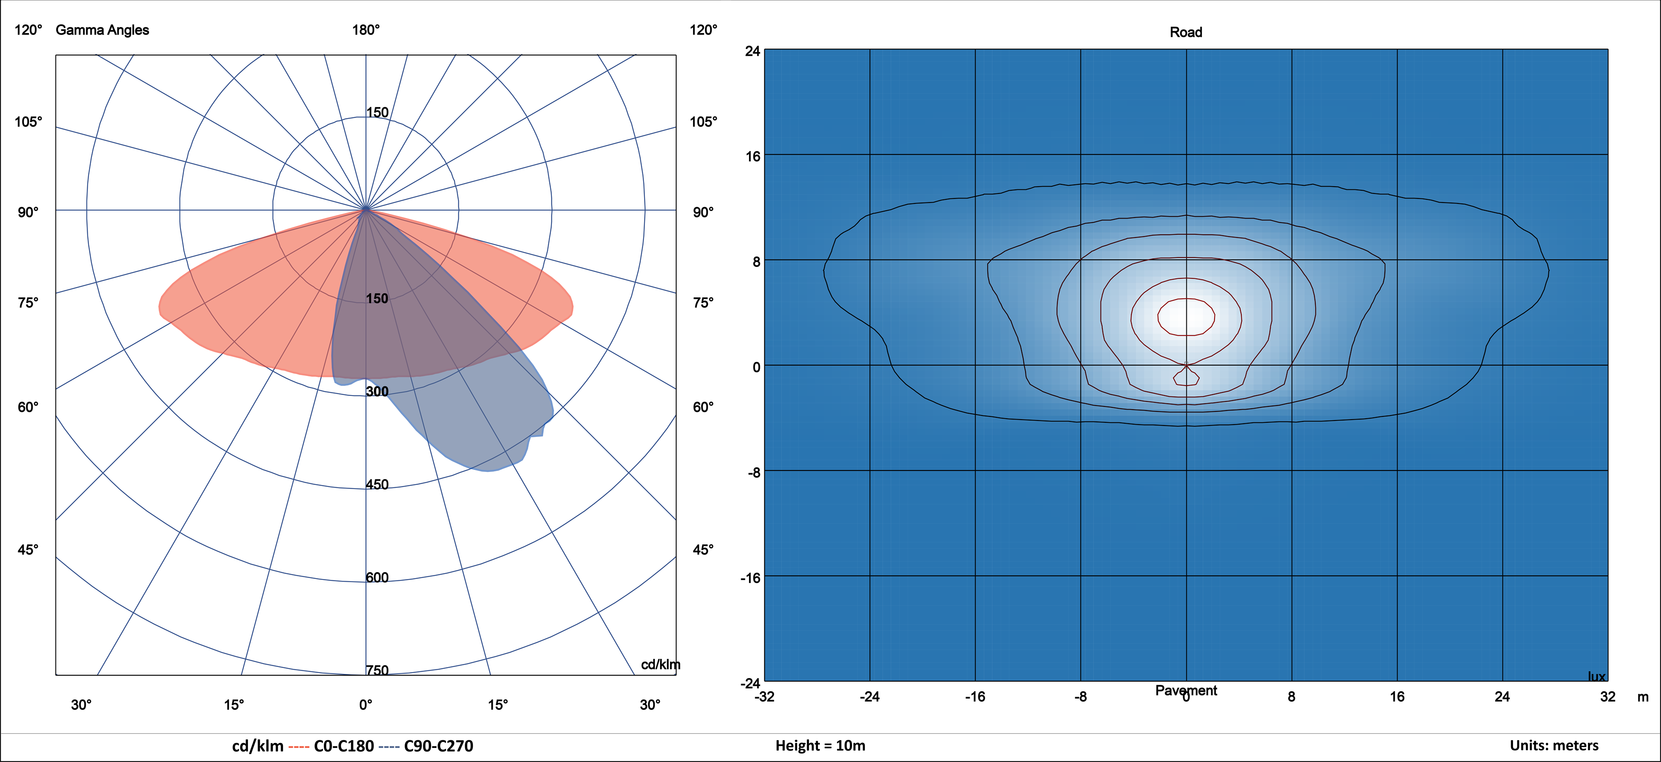This screenshot has width=1661, height=762.
Task: Click the Pavement label below the isolux map
Action: click(x=1185, y=690)
